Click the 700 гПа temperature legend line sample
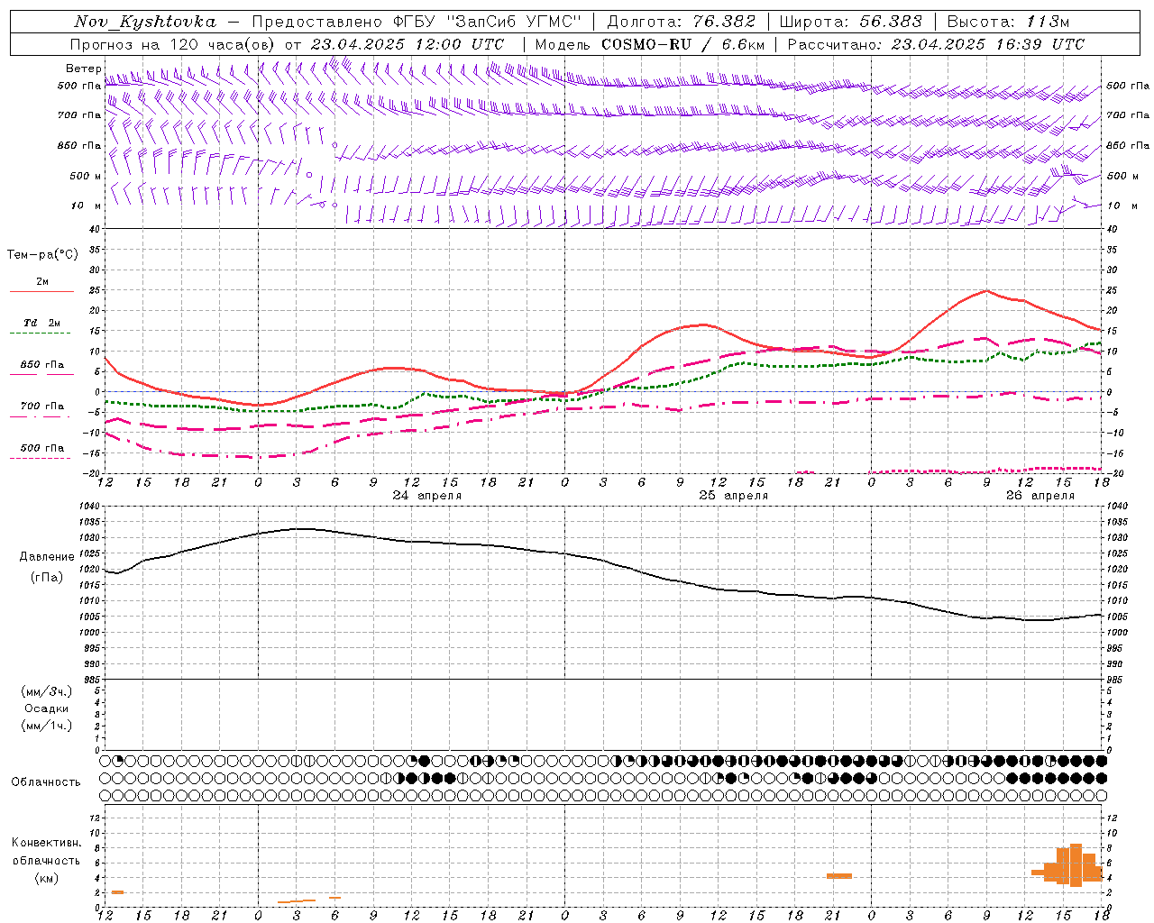Viewport: 1154px width, 923px height. 40,417
